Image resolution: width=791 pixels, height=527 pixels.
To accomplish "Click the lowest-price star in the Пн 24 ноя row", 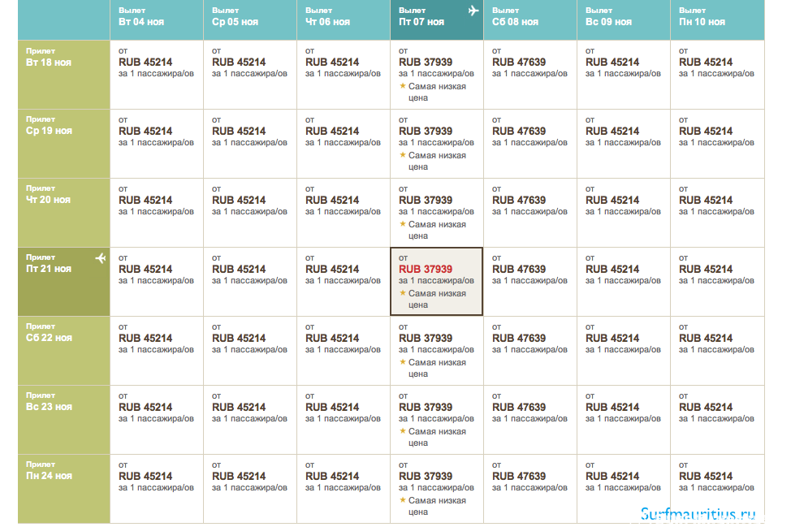I will 403,500.
